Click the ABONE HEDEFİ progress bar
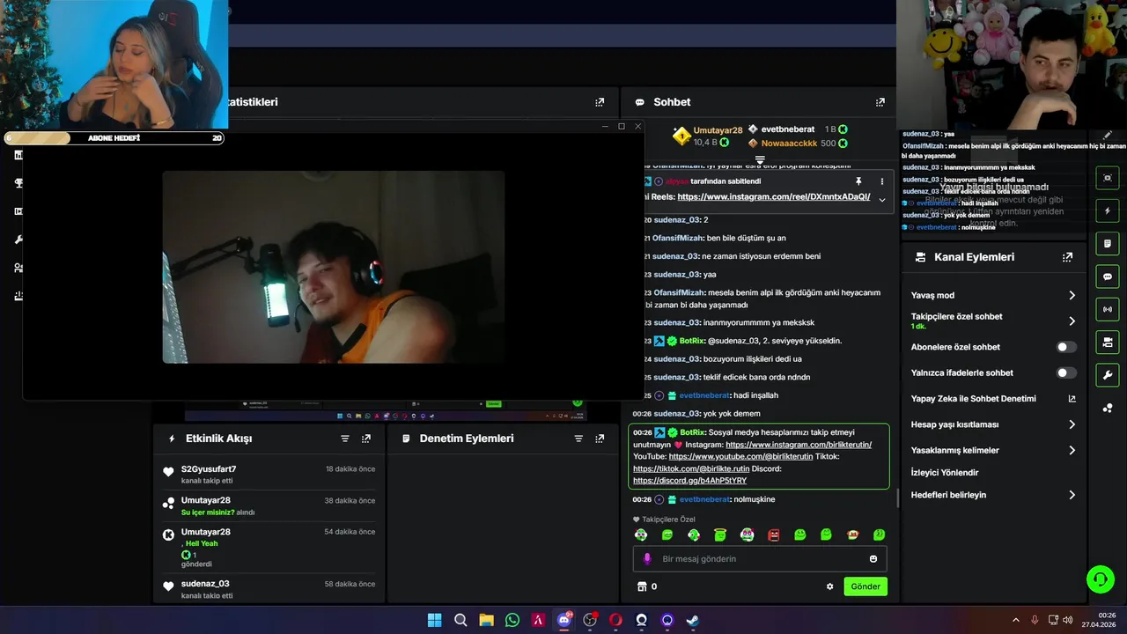 pos(114,138)
